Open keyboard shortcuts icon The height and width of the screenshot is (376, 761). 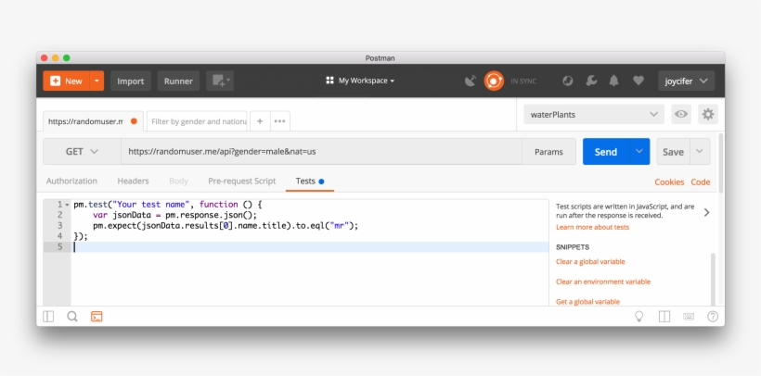click(x=689, y=317)
